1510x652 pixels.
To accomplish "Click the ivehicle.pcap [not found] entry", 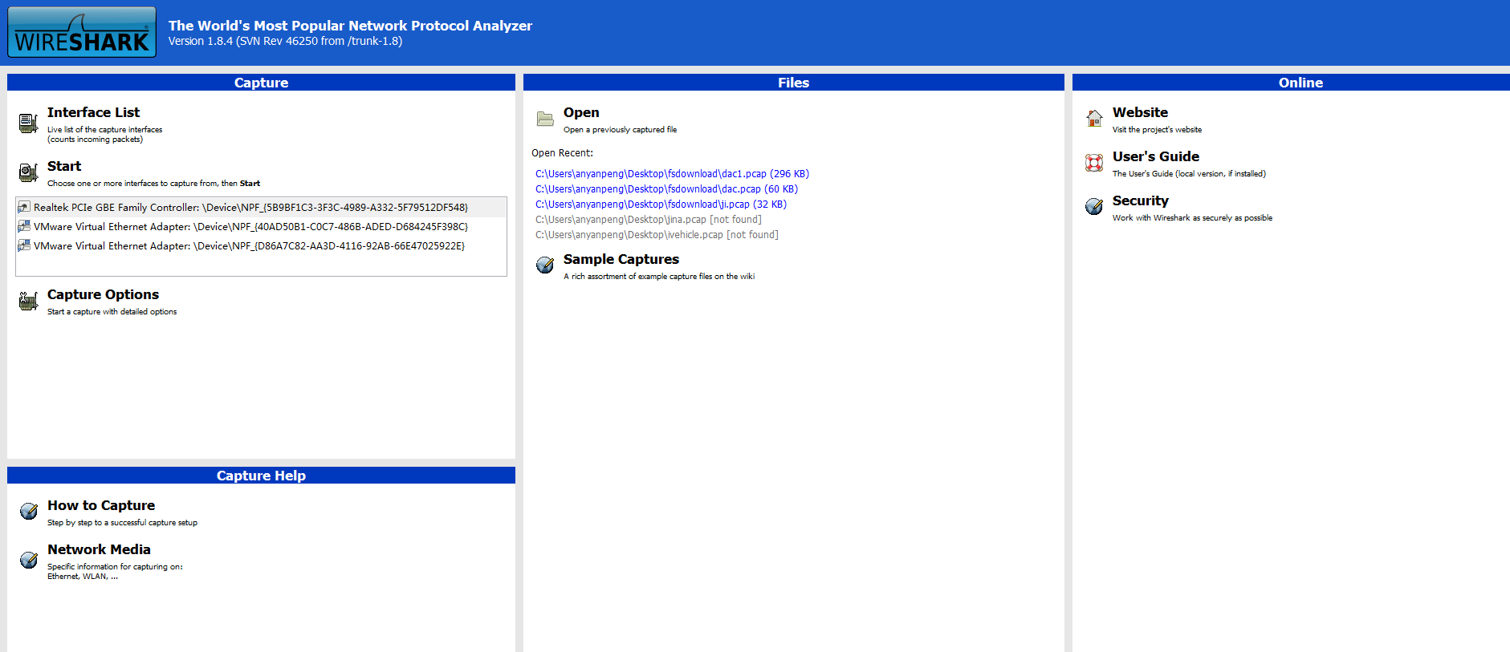I will pyautogui.click(x=657, y=234).
